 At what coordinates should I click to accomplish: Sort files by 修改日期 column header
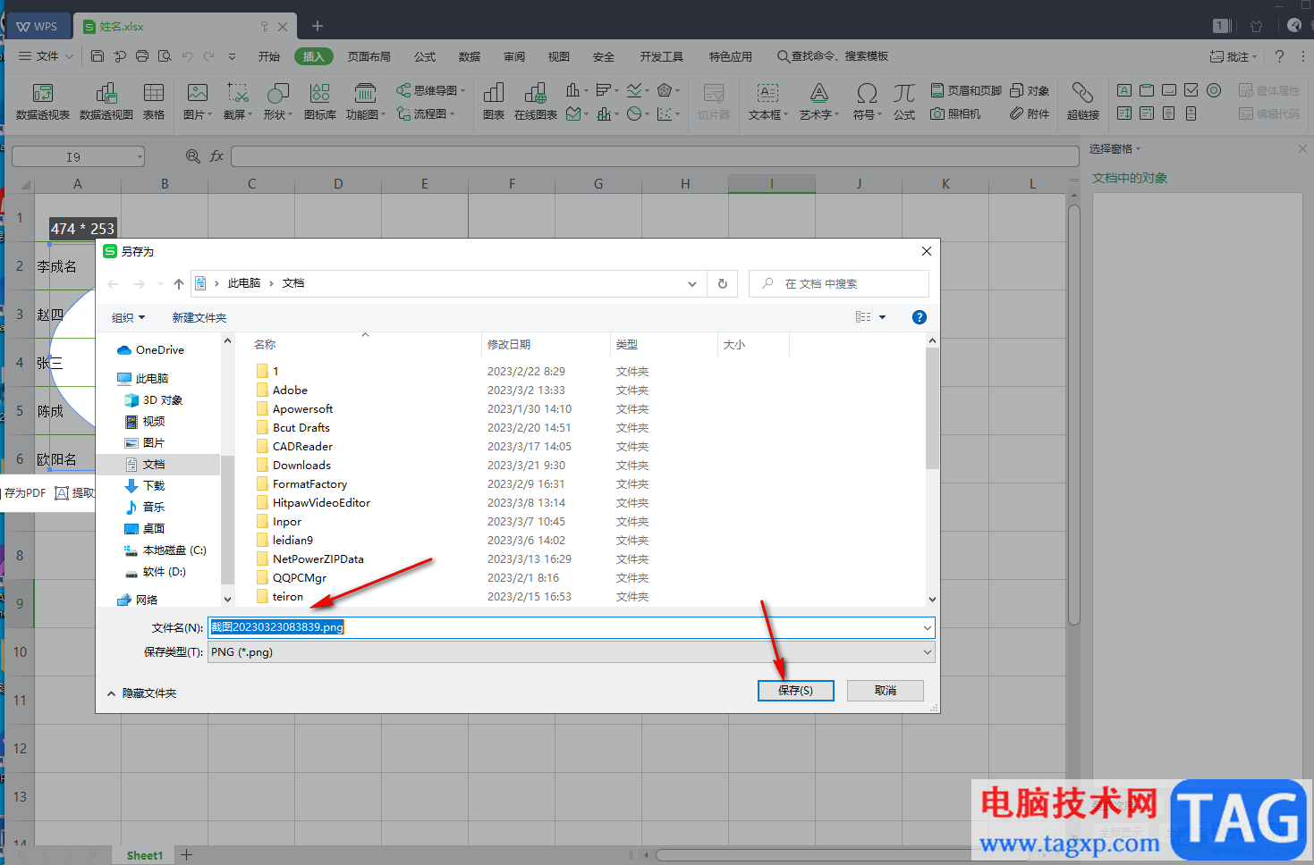tap(509, 345)
